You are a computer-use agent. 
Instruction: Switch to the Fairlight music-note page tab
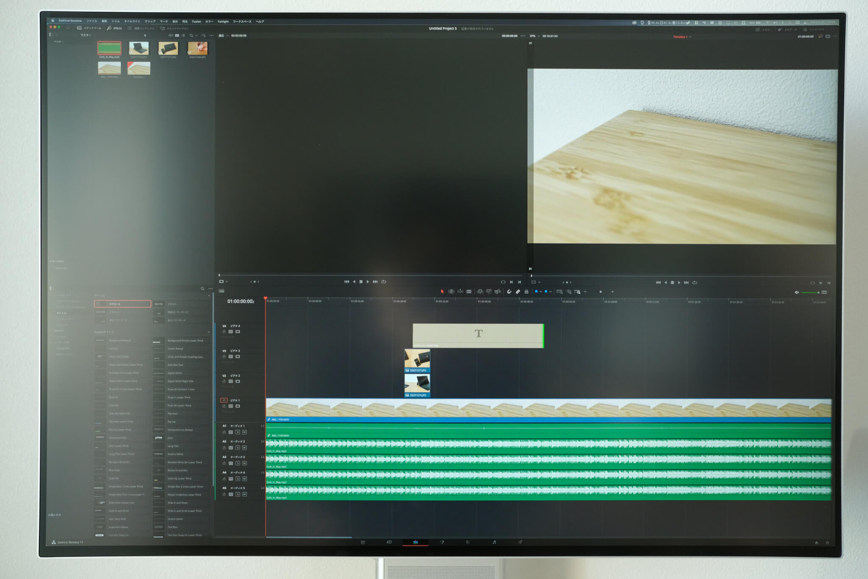(x=494, y=542)
